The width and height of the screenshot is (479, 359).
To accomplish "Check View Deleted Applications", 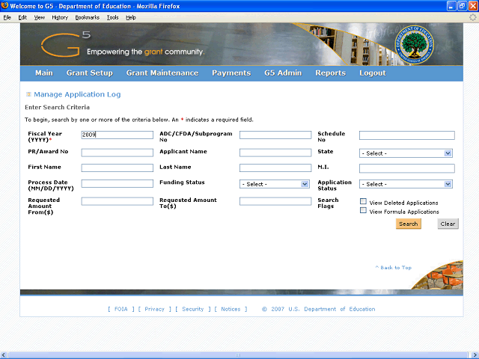I will click(363, 201).
